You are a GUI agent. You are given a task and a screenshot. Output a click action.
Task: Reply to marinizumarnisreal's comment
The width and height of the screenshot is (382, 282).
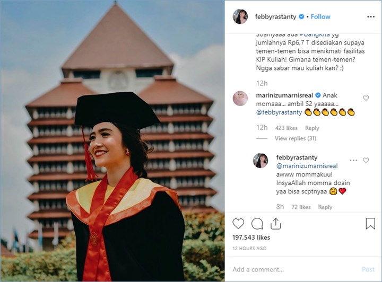click(x=312, y=128)
